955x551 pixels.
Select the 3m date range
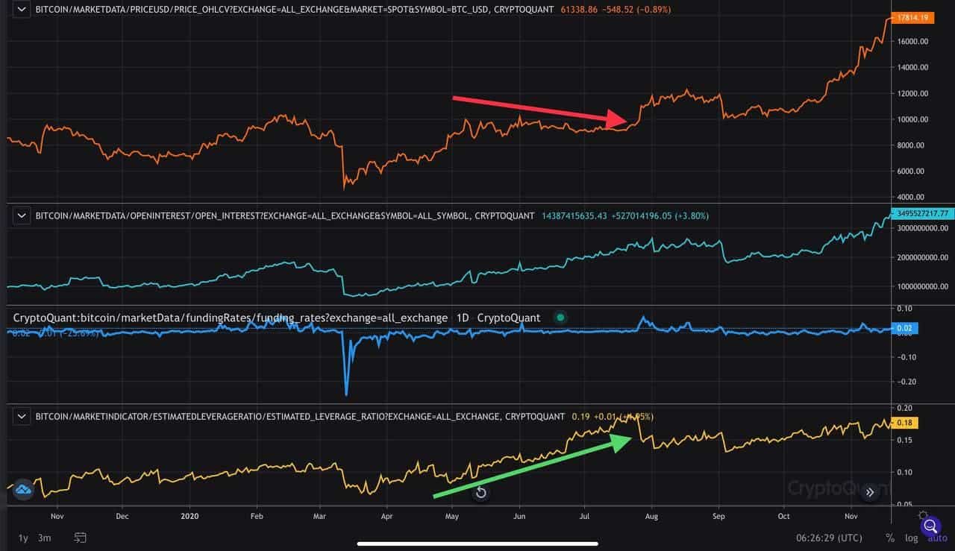pyautogui.click(x=45, y=538)
